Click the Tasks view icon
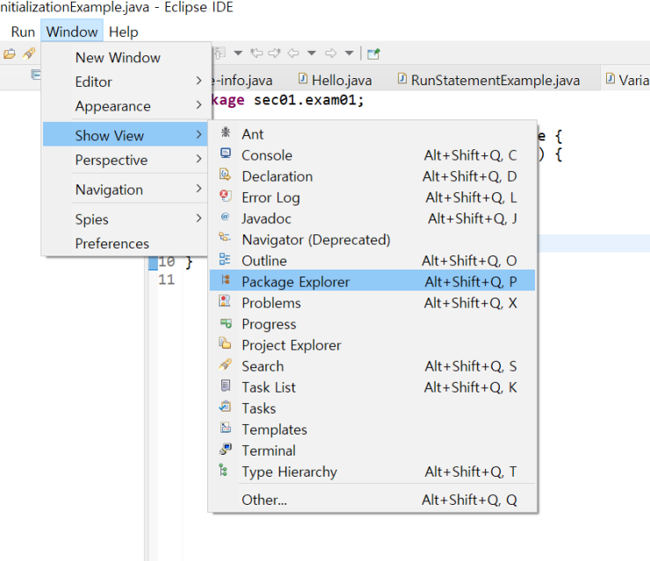The width and height of the screenshot is (650, 561). tap(225, 406)
